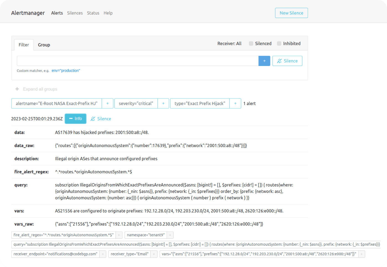Click the plus icon beside the alertname matcher

(x=108, y=104)
